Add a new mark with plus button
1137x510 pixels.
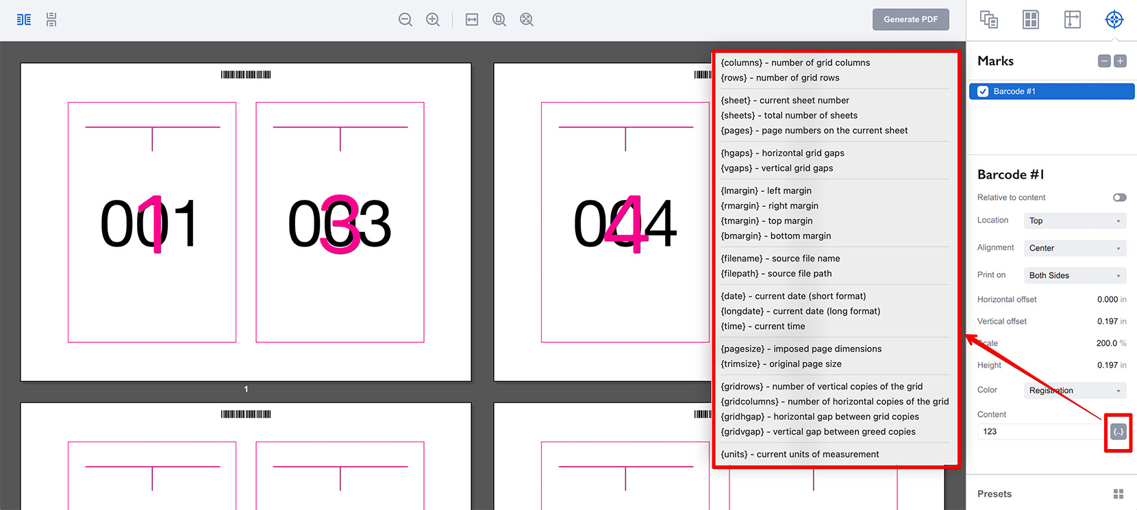click(x=1120, y=61)
